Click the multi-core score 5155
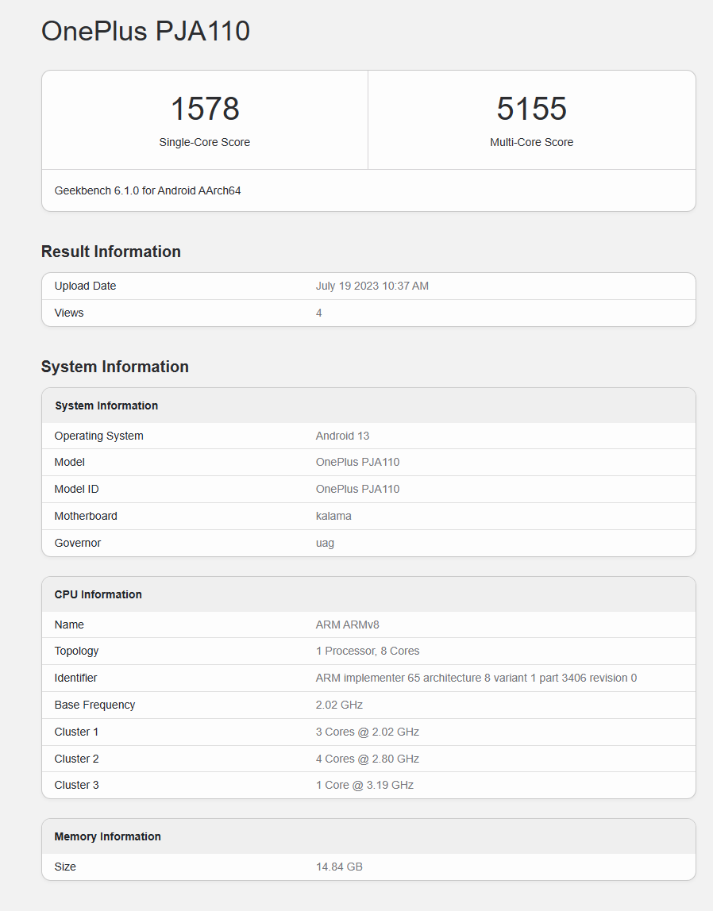Viewport: 713px width, 911px height. (531, 109)
